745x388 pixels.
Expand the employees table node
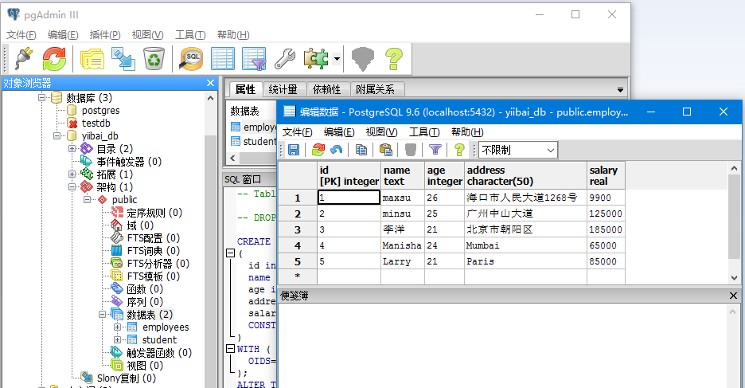(x=118, y=327)
